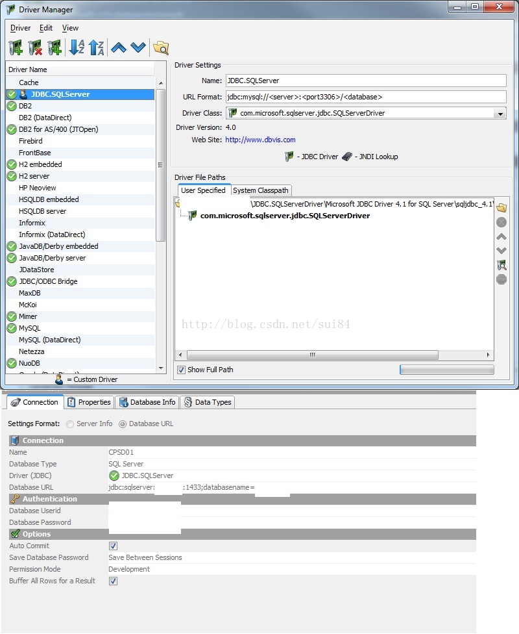Screen dimensions: 519x634
Task: Click the find drivers folder toolbar icon
Action: (161, 47)
